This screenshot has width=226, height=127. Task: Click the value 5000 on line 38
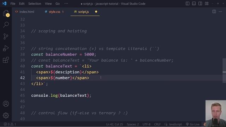89,54
